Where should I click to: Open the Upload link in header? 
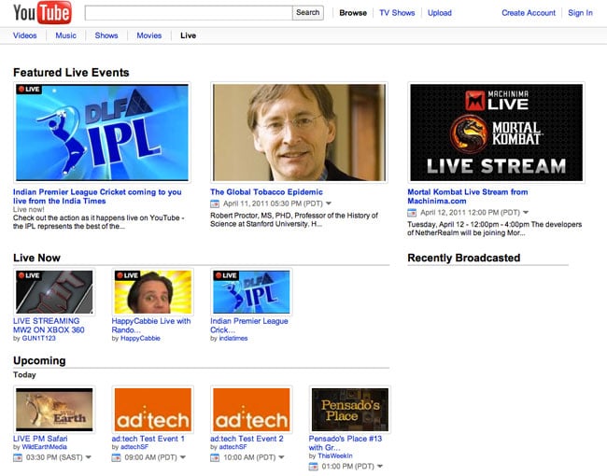coord(440,13)
